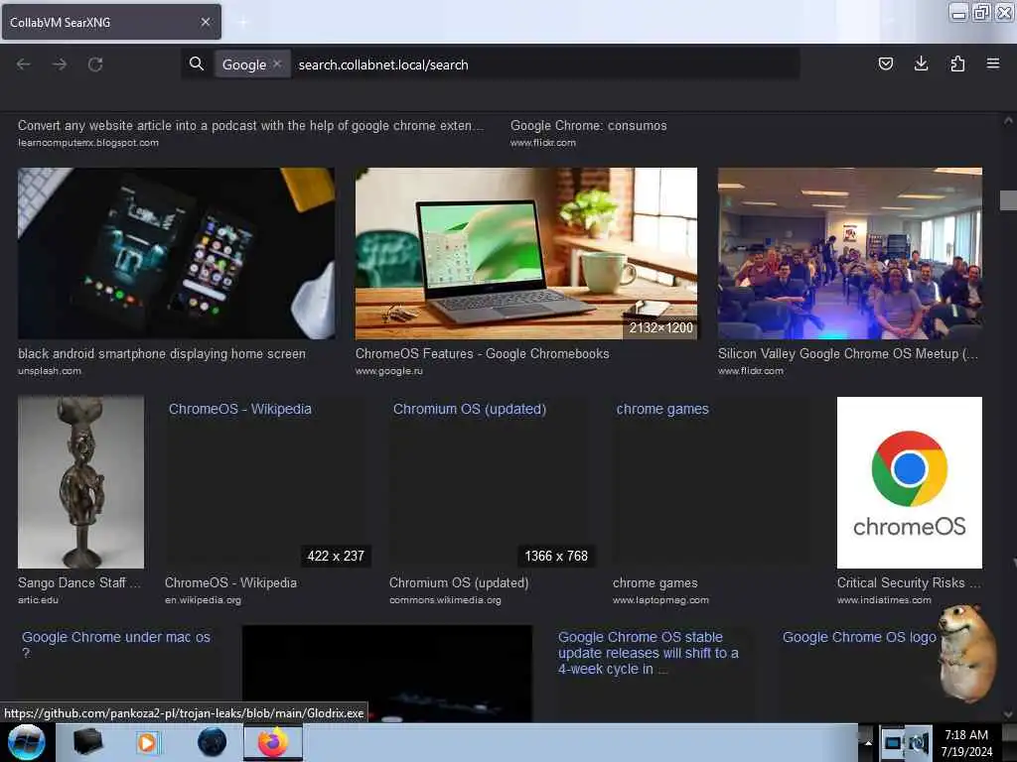Click the page scrollbar thumb
The width and height of the screenshot is (1017, 762).
click(1008, 200)
